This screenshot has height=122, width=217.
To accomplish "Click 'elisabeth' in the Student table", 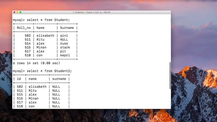I will click(45, 36).
